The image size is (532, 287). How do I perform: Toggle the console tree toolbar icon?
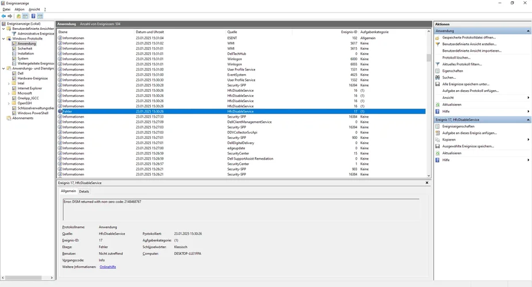pos(25,16)
